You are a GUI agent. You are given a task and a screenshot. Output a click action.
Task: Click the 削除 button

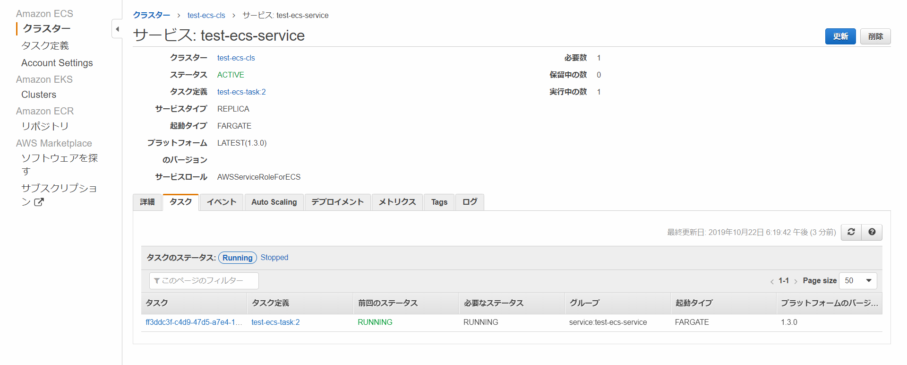point(875,36)
